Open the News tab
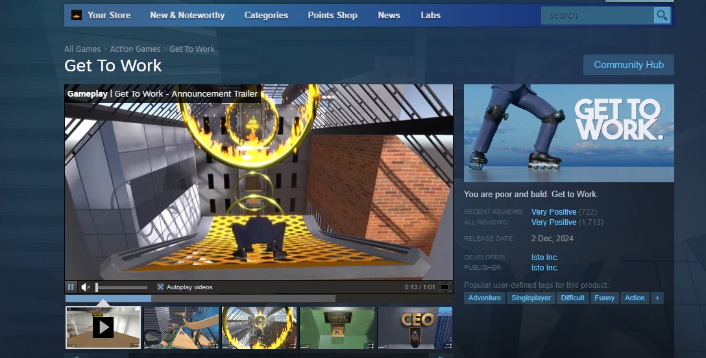 pos(389,15)
